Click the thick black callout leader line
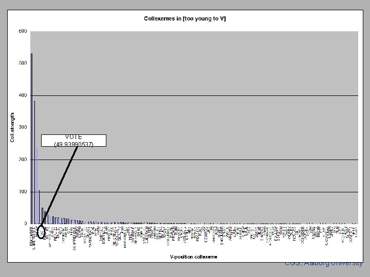This screenshot has width=370, height=277. coord(60,185)
